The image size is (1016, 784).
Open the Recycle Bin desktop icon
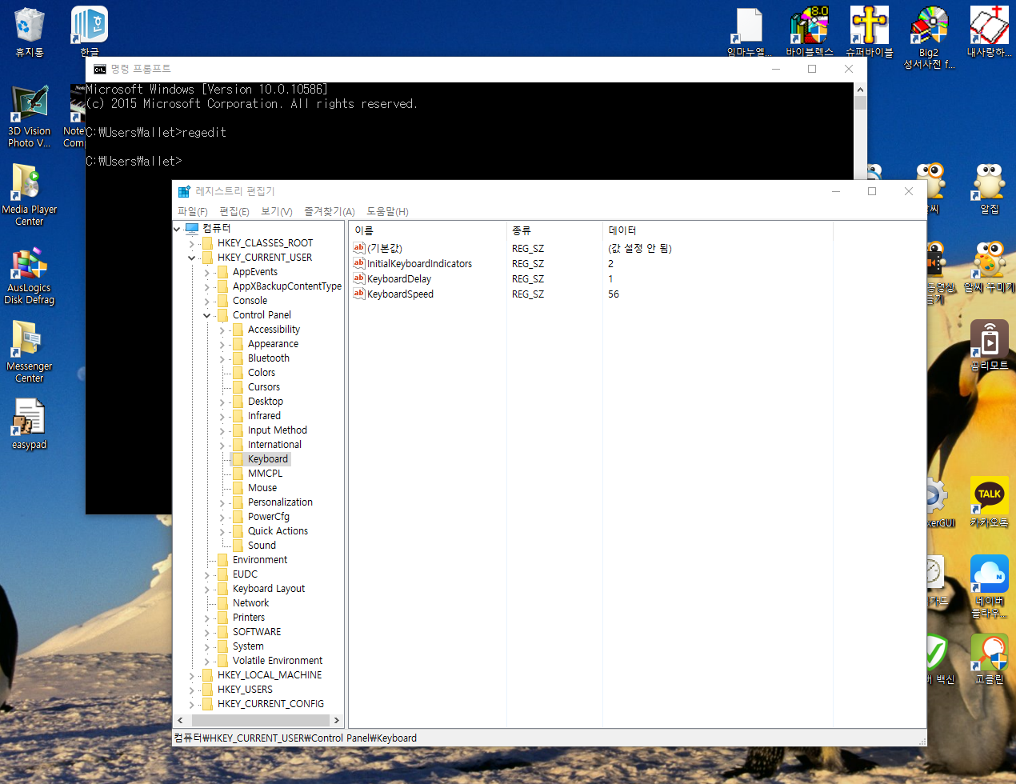(x=29, y=32)
